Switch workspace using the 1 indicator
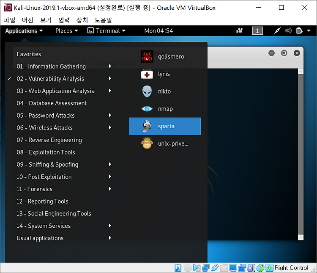 tap(257, 31)
